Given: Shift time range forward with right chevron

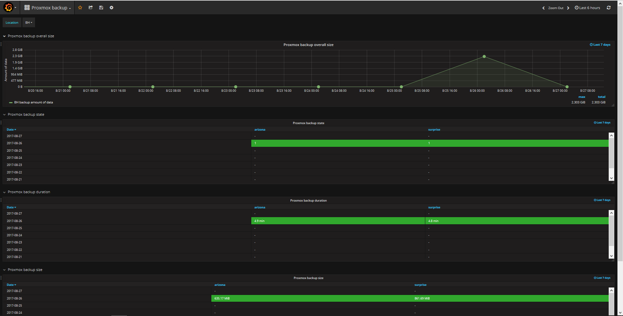Looking at the screenshot, I should point(568,8).
